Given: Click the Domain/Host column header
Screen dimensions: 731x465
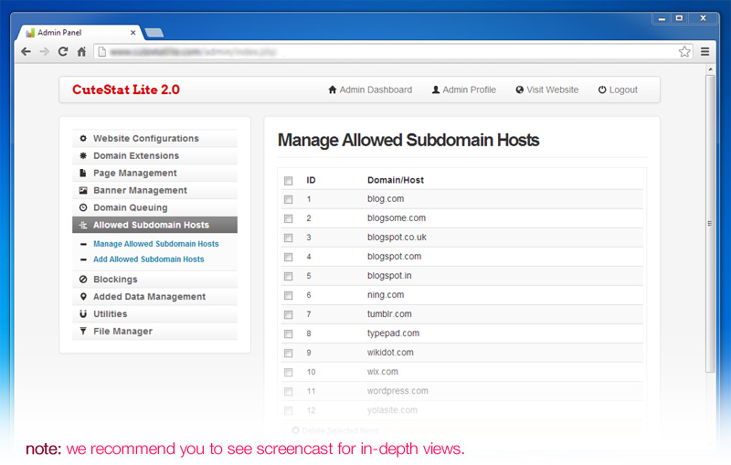Looking at the screenshot, I should [x=396, y=180].
